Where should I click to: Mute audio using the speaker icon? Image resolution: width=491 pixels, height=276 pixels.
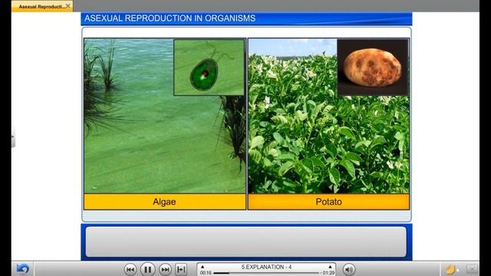point(349,269)
